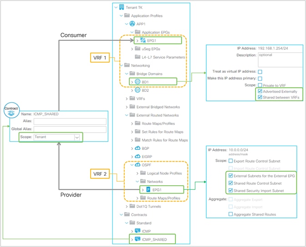The width and height of the screenshot is (306, 247).
Task: Expand the Dot1Q Tunnels chevron
Action: pos(127,207)
